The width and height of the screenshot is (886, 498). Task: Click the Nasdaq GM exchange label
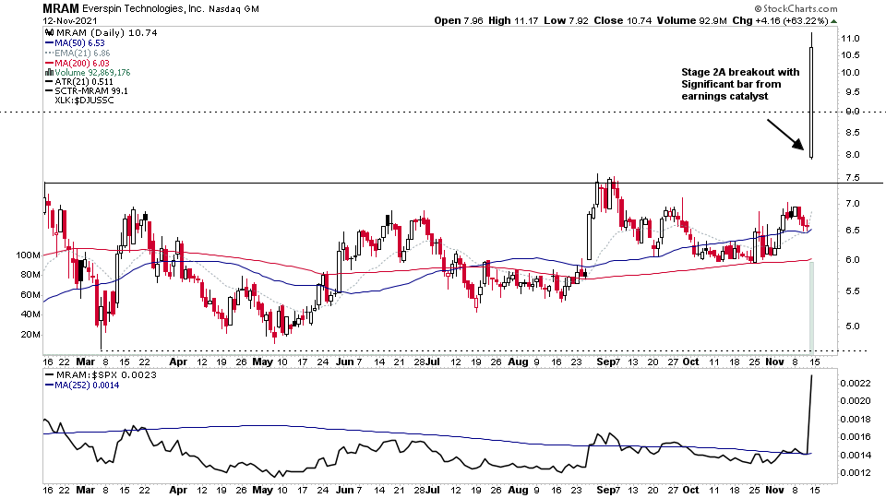[x=233, y=9]
